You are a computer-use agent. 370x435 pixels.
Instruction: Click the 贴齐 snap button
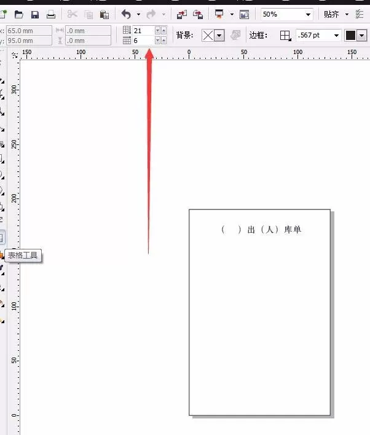(331, 14)
